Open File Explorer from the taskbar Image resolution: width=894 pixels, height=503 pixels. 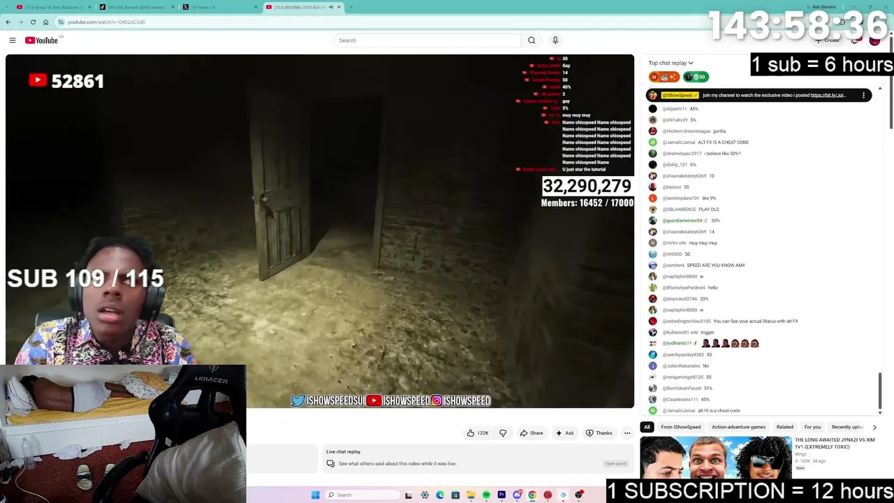point(471,495)
